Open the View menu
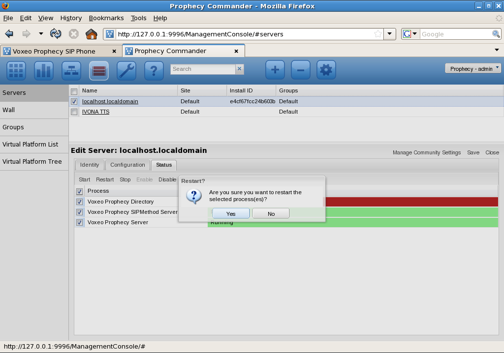Screen dimensions: 504x353 (46, 18)
